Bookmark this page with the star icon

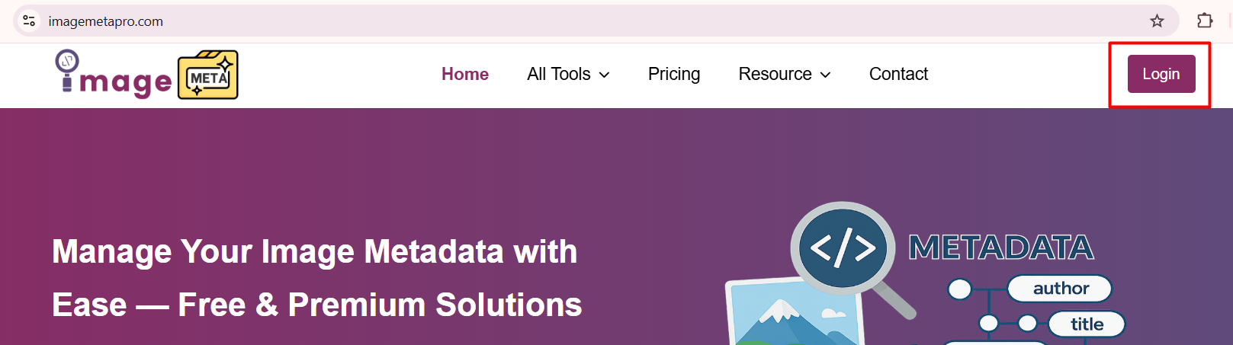point(1157,21)
